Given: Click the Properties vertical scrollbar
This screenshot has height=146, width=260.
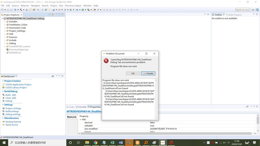Looking at the screenshot, I should pos(258,120).
